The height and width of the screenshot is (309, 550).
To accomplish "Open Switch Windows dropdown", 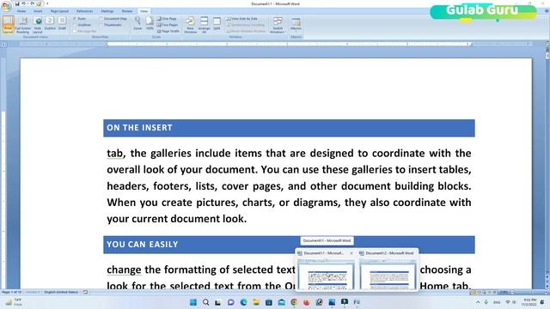I will (278, 25).
